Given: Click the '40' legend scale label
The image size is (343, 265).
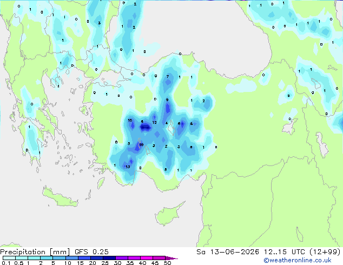Looking at the screenshot, I should pos(142,263).
